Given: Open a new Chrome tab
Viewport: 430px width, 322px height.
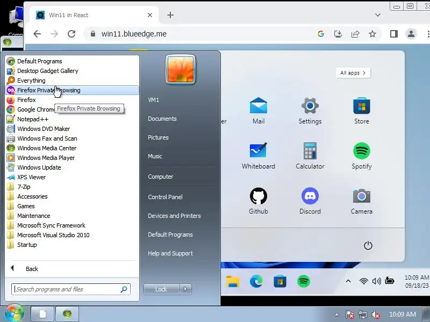Looking at the screenshot, I should click(x=170, y=15).
